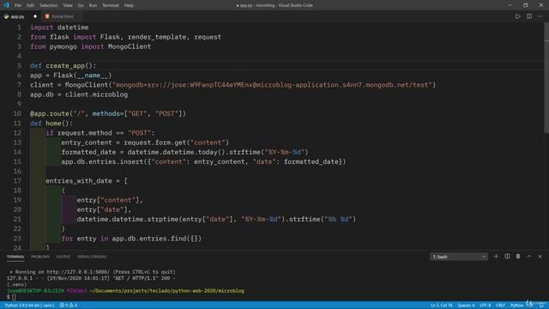The height and width of the screenshot is (309, 549).
Task: Open the View menu
Action: click(68, 5)
